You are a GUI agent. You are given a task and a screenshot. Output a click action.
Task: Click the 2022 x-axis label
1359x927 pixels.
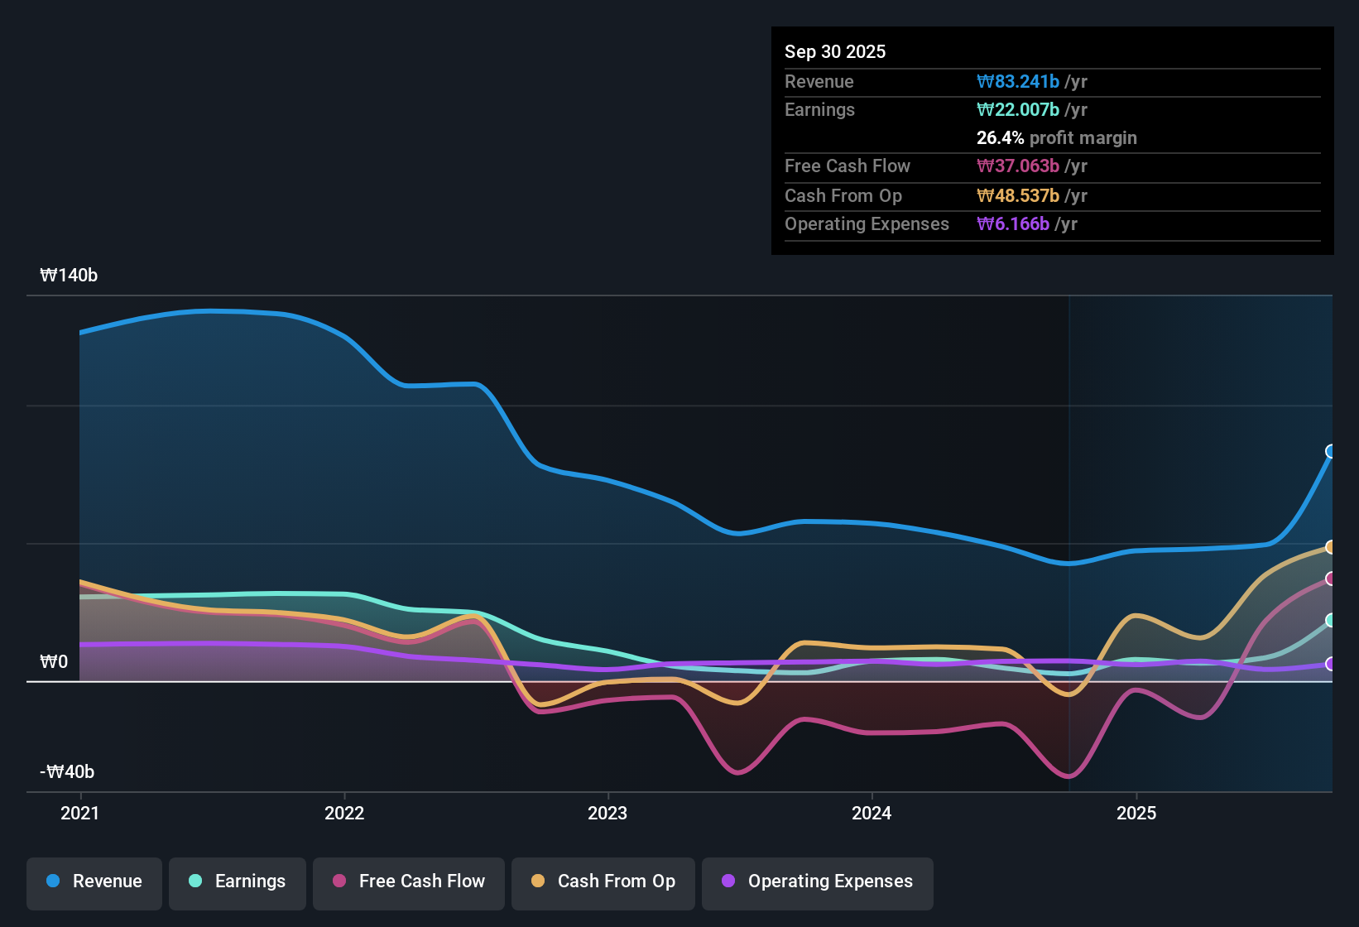tap(344, 813)
